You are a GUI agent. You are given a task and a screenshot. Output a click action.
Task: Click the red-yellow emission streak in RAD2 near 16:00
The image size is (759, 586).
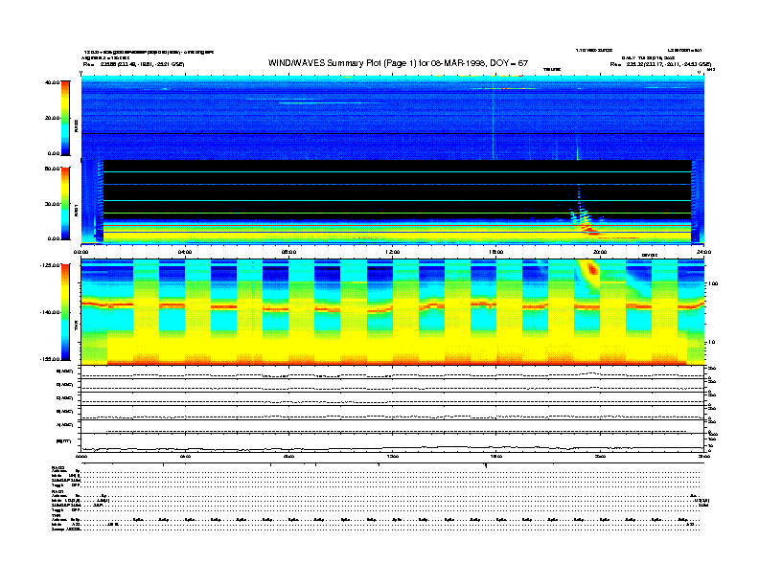[x=503, y=88]
